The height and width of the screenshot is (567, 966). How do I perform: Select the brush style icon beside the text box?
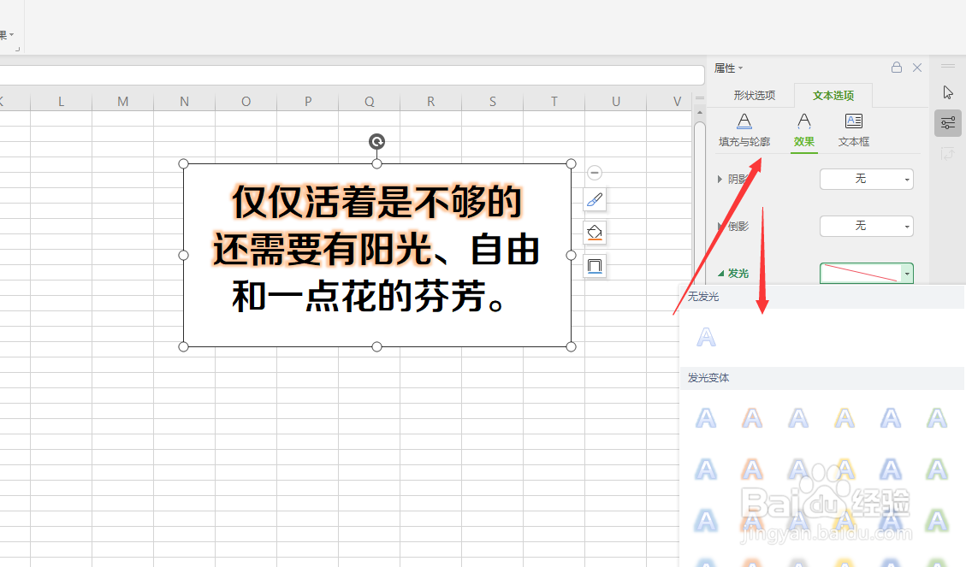(x=595, y=199)
